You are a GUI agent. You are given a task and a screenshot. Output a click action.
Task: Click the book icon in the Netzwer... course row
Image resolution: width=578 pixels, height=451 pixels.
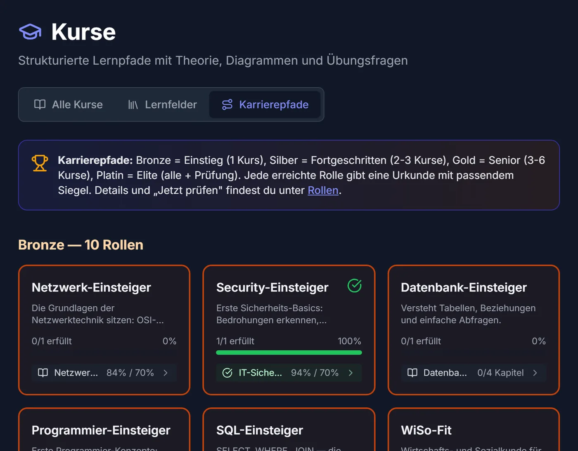coord(43,373)
